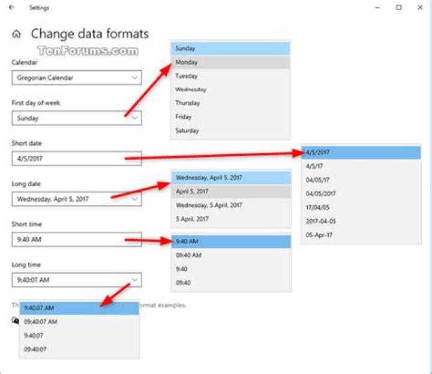Choose Thursday from the weekday list

pos(230,103)
